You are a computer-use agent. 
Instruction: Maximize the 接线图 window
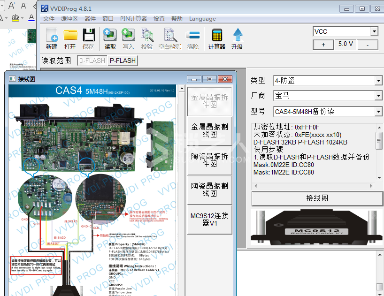point(209,79)
